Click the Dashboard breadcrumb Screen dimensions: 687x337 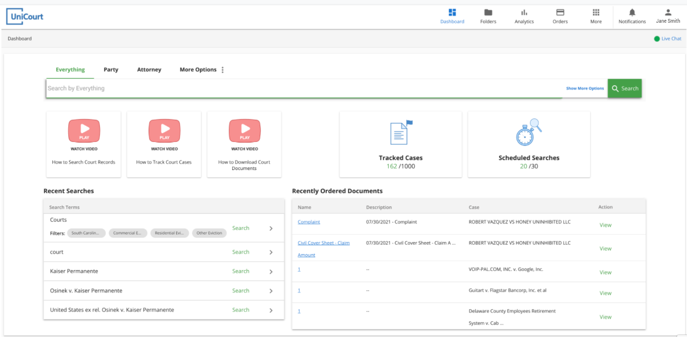click(20, 39)
